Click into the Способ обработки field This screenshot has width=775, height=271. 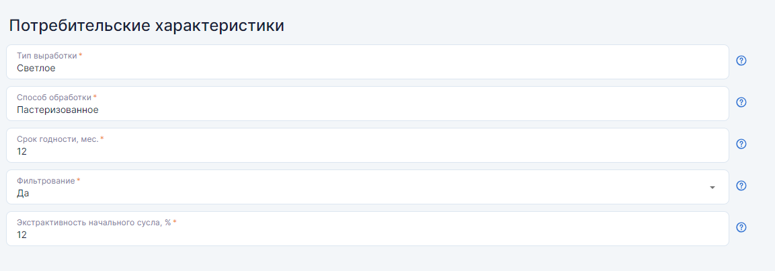[367, 104]
